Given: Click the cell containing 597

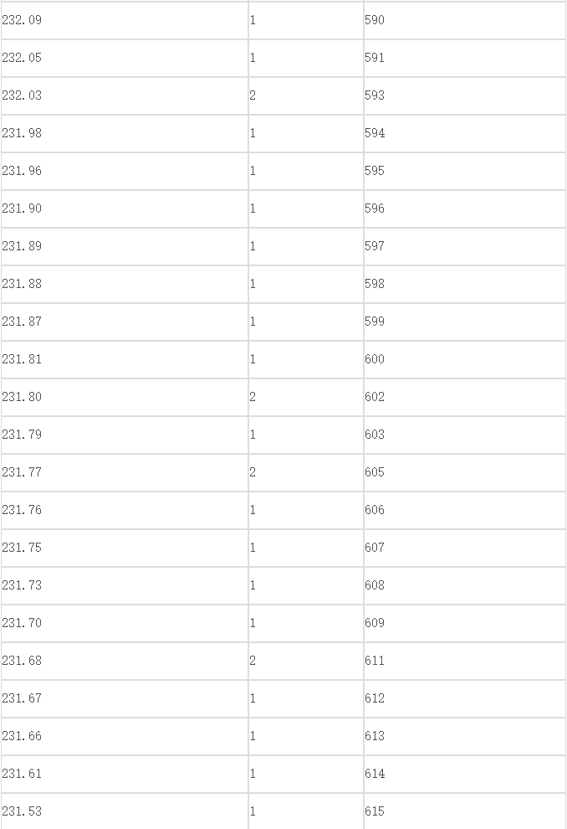Looking at the screenshot, I should click(x=465, y=246).
